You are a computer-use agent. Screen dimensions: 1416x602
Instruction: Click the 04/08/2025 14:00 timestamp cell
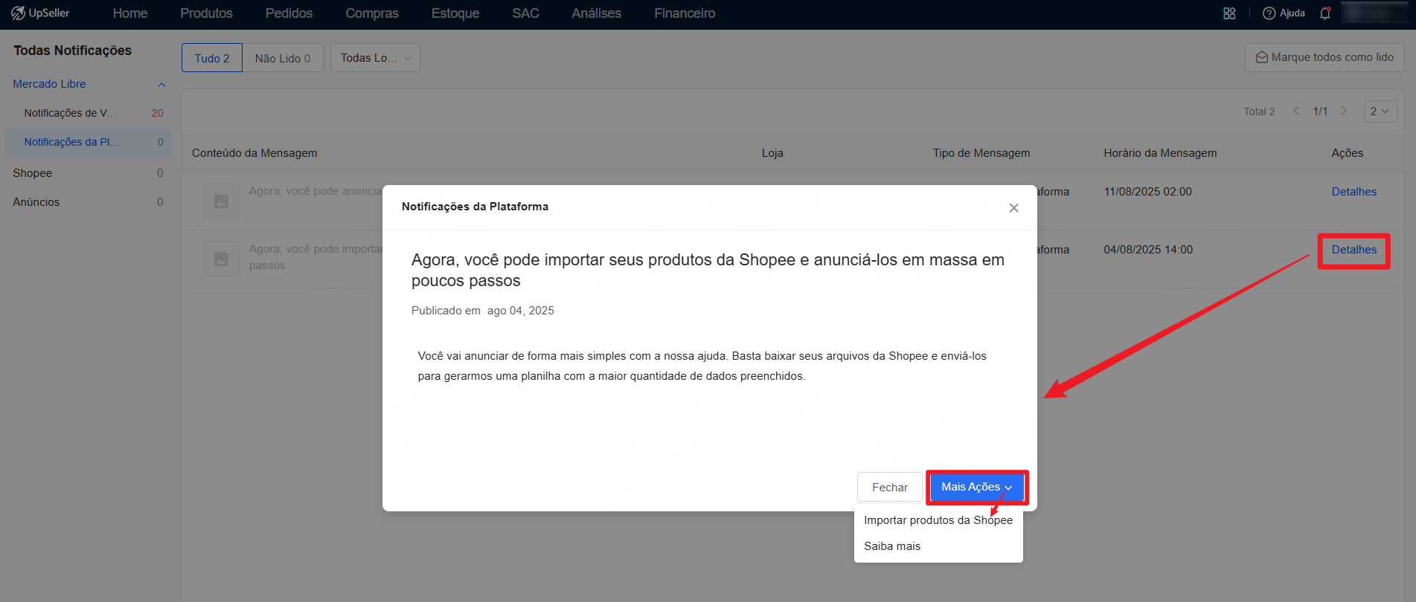tap(1148, 250)
